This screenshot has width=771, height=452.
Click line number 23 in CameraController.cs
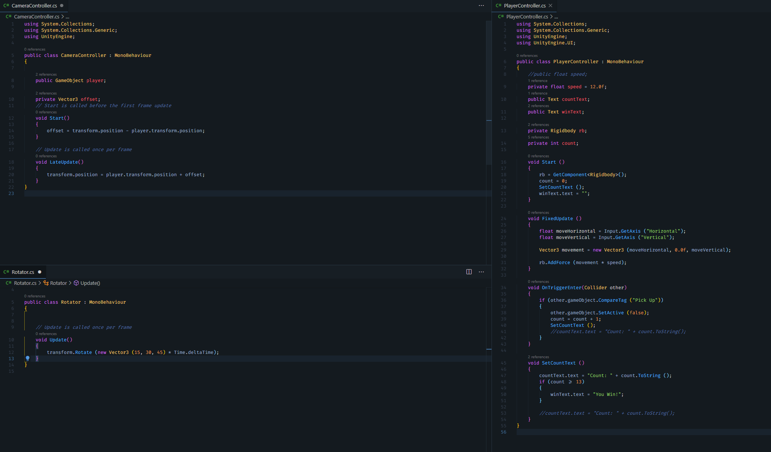point(11,193)
